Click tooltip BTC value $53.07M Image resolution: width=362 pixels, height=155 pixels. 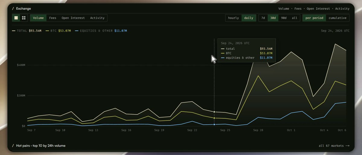[x=266, y=53]
